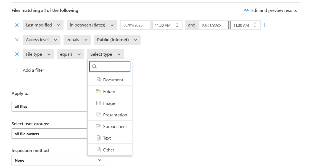The height and width of the screenshot is (168, 309).
Task: Click the eye icon for preview results
Action: pyautogui.click(x=246, y=10)
